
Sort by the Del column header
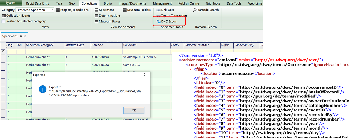click(x=21, y=45)
